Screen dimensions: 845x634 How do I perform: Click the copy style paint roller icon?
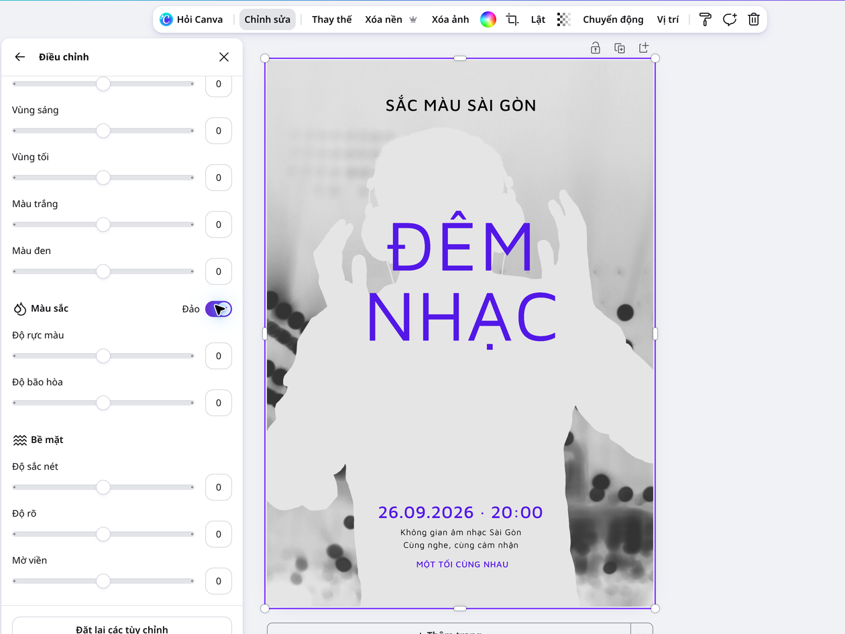click(705, 19)
